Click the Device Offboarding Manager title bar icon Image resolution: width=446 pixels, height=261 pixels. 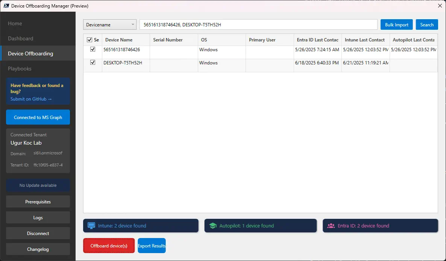pos(5,6)
